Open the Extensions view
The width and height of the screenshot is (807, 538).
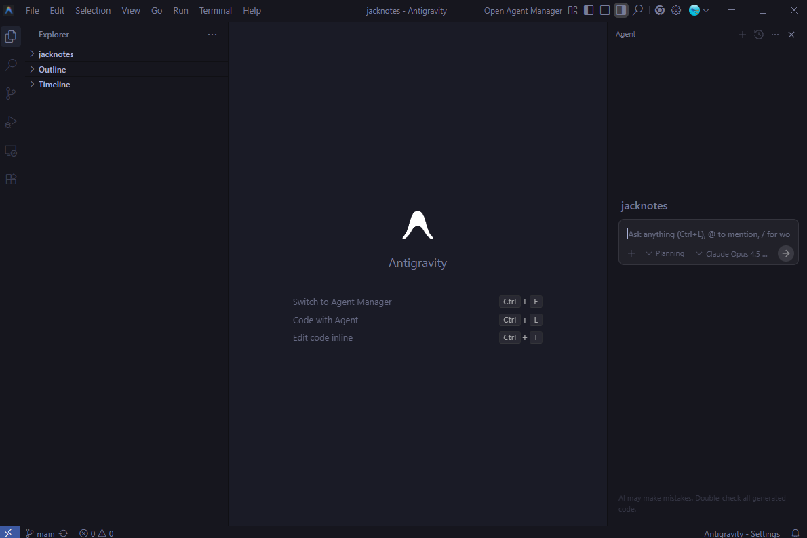tap(11, 180)
